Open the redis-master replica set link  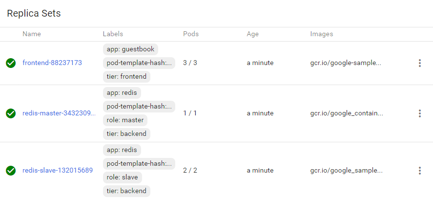point(59,113)
